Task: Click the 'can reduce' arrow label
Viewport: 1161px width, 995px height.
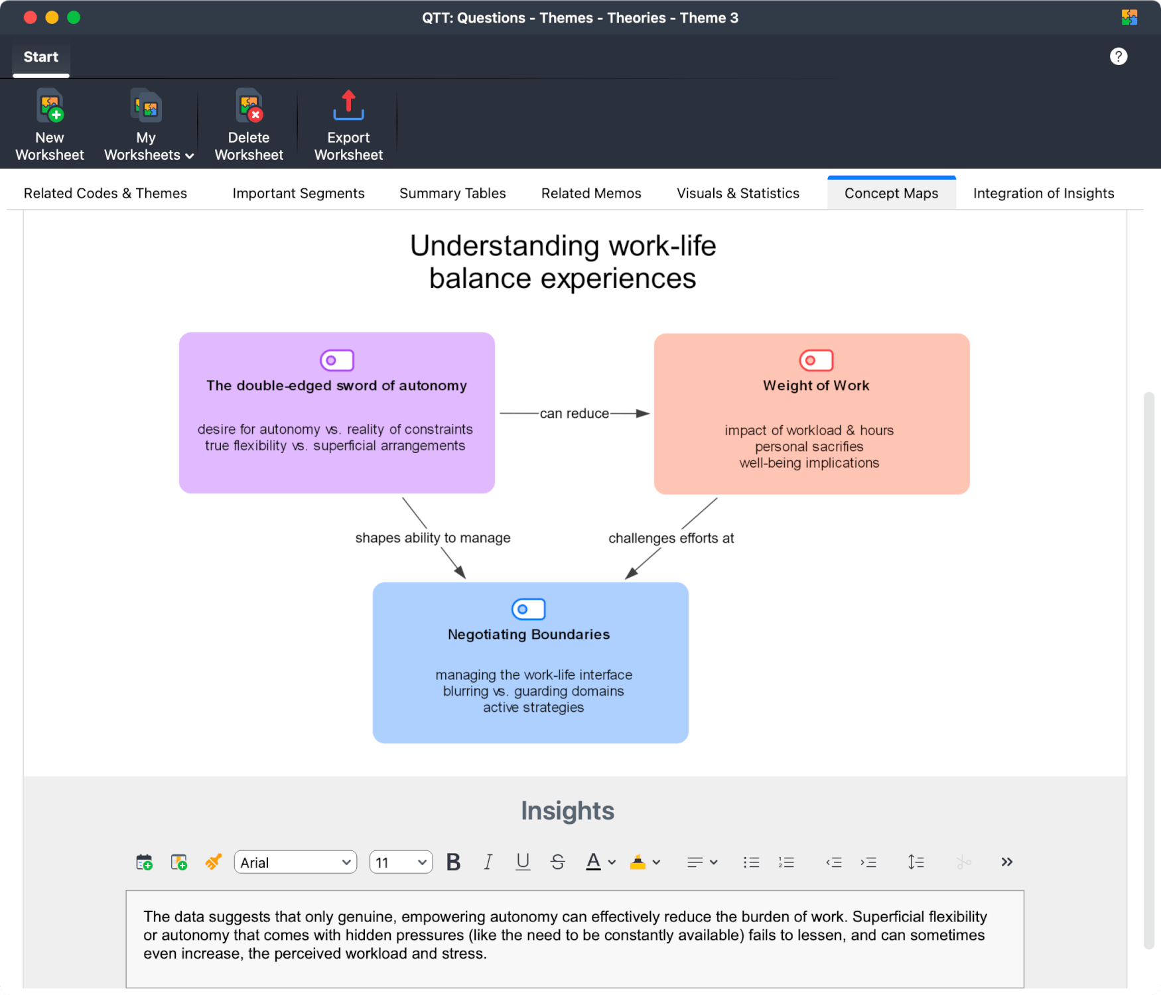Action: click(574, 413)
